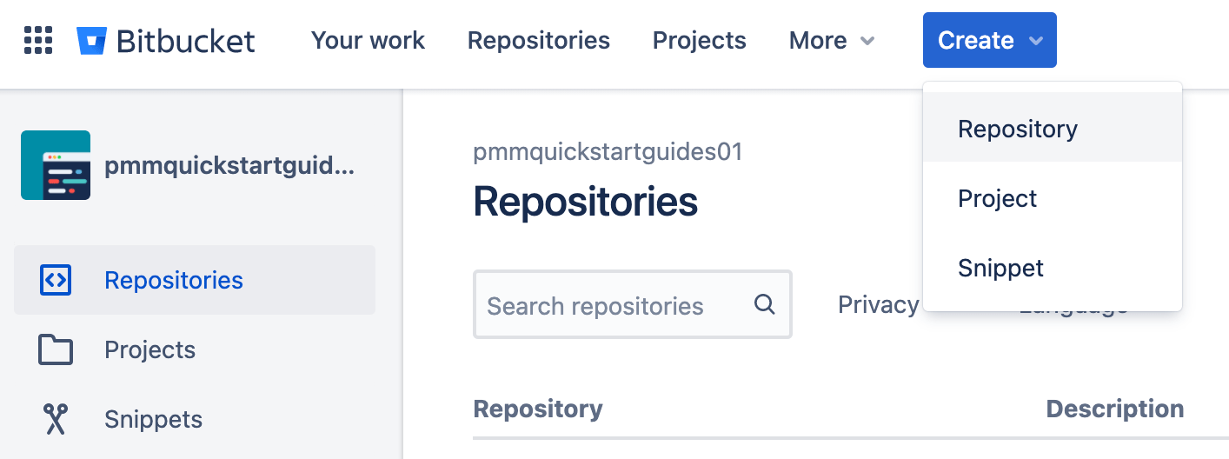
Task: Click the Description column header
Action: 1114,409
